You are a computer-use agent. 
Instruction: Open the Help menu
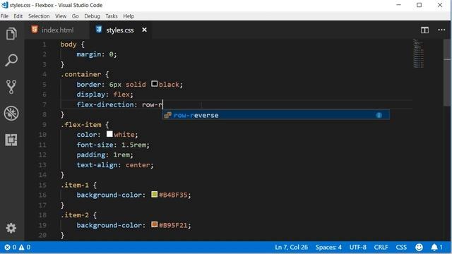click(x=129, y=16)
